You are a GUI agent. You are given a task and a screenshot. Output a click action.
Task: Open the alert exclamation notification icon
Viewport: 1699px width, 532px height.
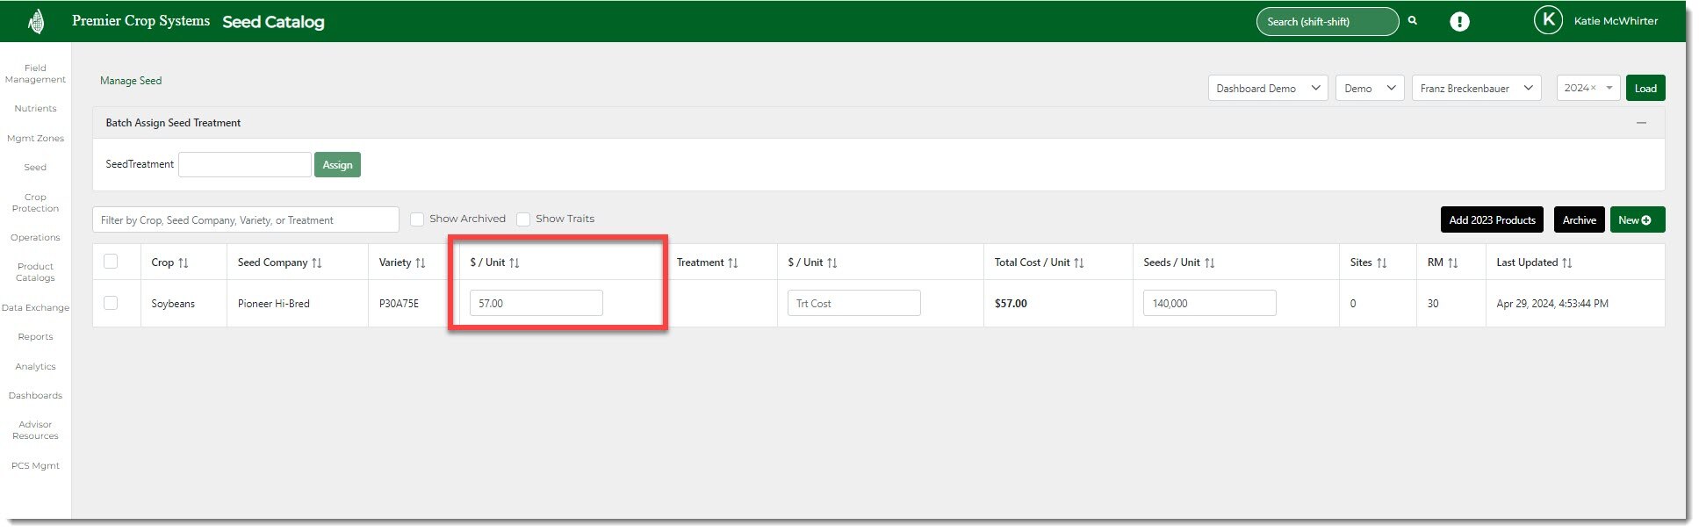(1459, 22)
